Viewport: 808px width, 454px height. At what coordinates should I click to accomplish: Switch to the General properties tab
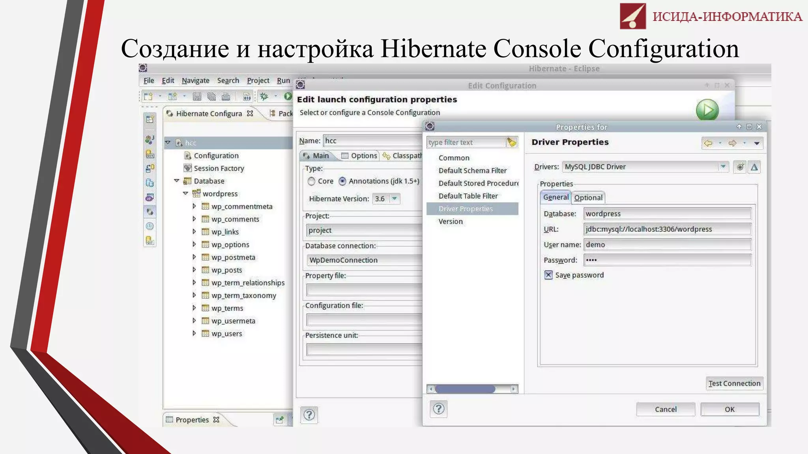coord(555,197)
